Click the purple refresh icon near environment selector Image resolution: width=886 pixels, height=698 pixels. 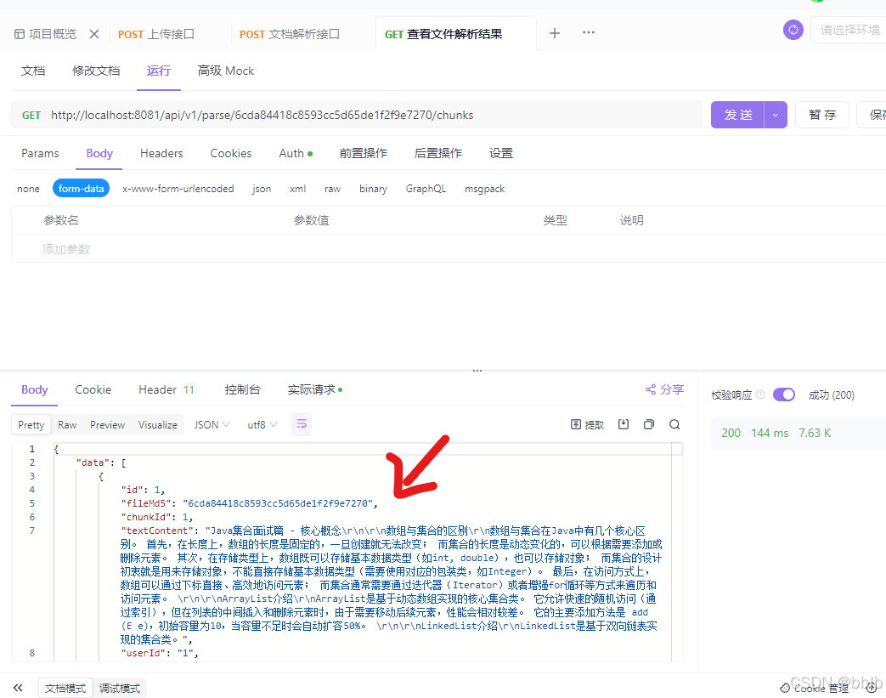click(x=793, y=30)
